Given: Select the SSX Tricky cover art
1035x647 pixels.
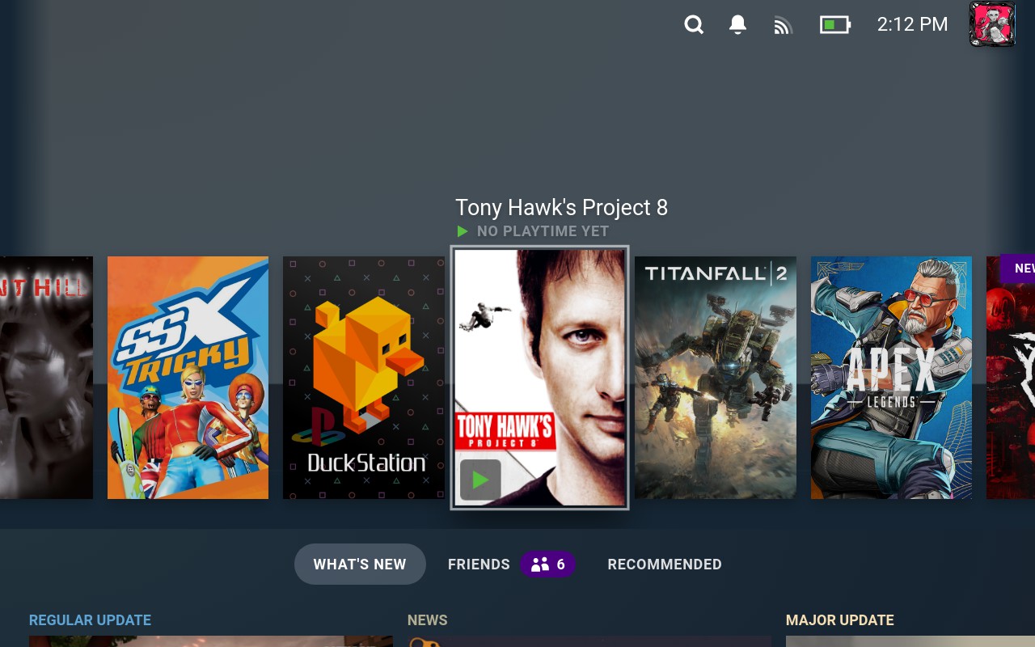Looking at the screenshot, I should click(x=188, y=376).
